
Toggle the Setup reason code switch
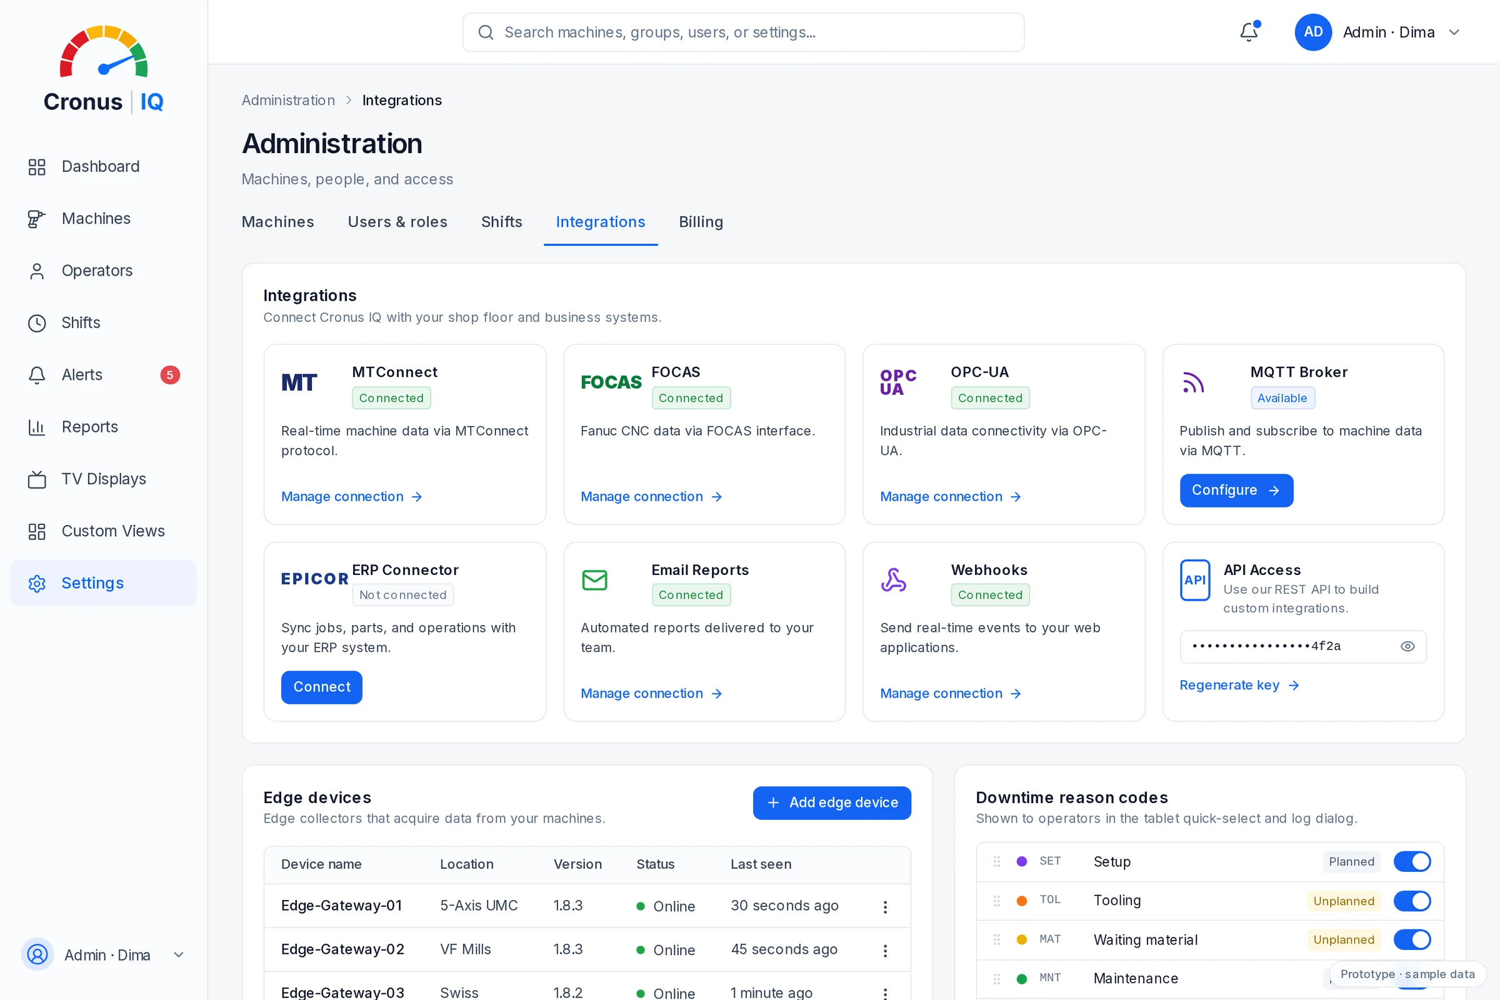point(1412,862)
